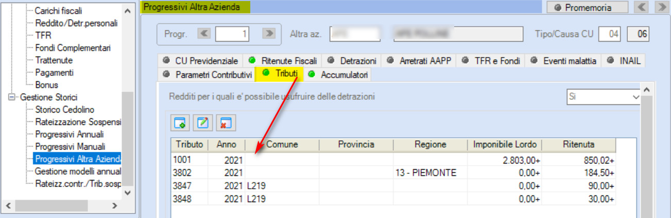Click the Regione column header
Image resolution: width=671 pixels, height=218 pixels.
(431, 144)
